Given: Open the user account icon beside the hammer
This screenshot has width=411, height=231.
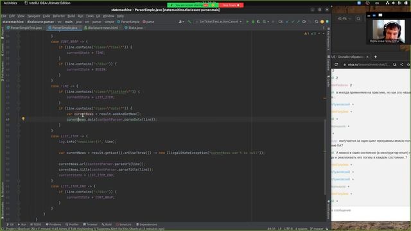Looking at the screenshot, I should click(181, 22).
